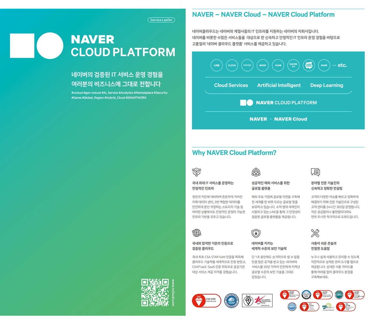372x320 pixels.
Task: Click the '검증된 클라우드' feature title
Action: [x=203, y=249]
